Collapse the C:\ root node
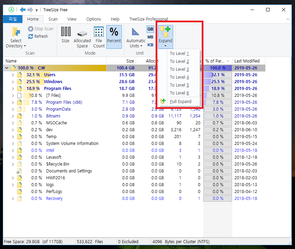295x249 pixels. [7, 68]
